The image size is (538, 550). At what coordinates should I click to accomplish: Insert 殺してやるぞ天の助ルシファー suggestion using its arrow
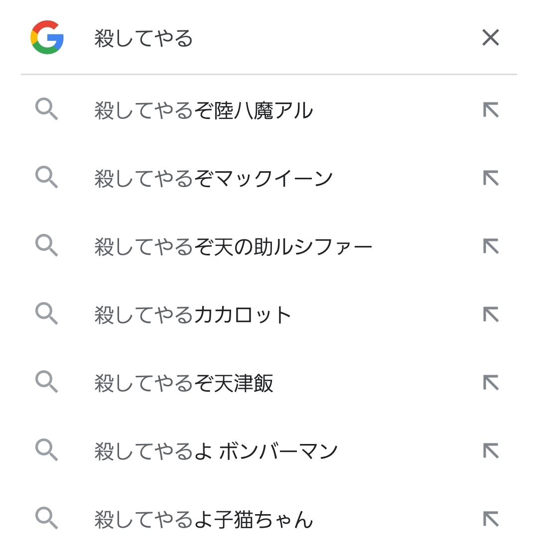[491, 246]
